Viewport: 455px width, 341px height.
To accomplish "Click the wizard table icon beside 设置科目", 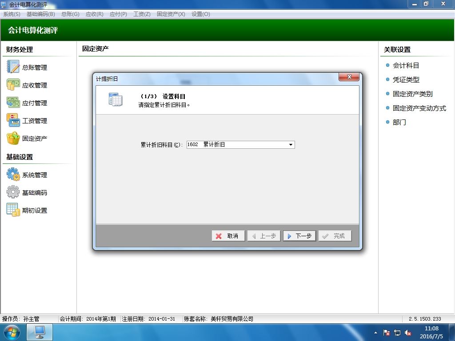I will [x=116, y=99].
